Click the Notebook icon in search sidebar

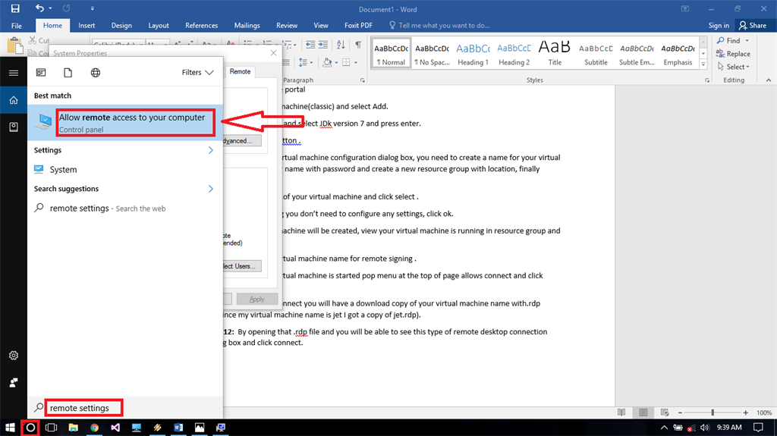pos(14,127)
